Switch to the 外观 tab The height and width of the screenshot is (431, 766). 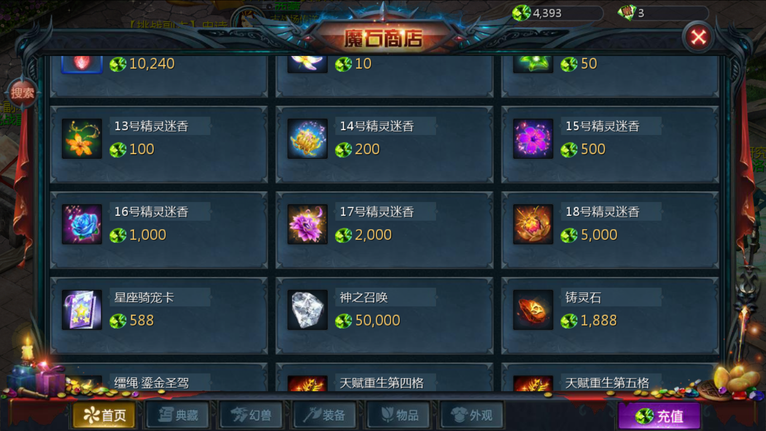(x=472, y=415)
